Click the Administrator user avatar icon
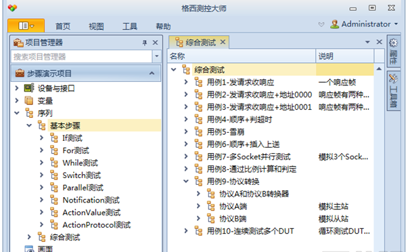This screenshot has height=252, width=406. click(334, 24)
